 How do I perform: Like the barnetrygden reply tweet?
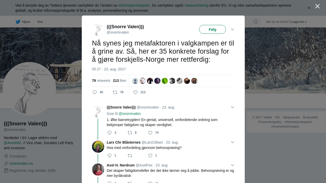coord(150,133)
